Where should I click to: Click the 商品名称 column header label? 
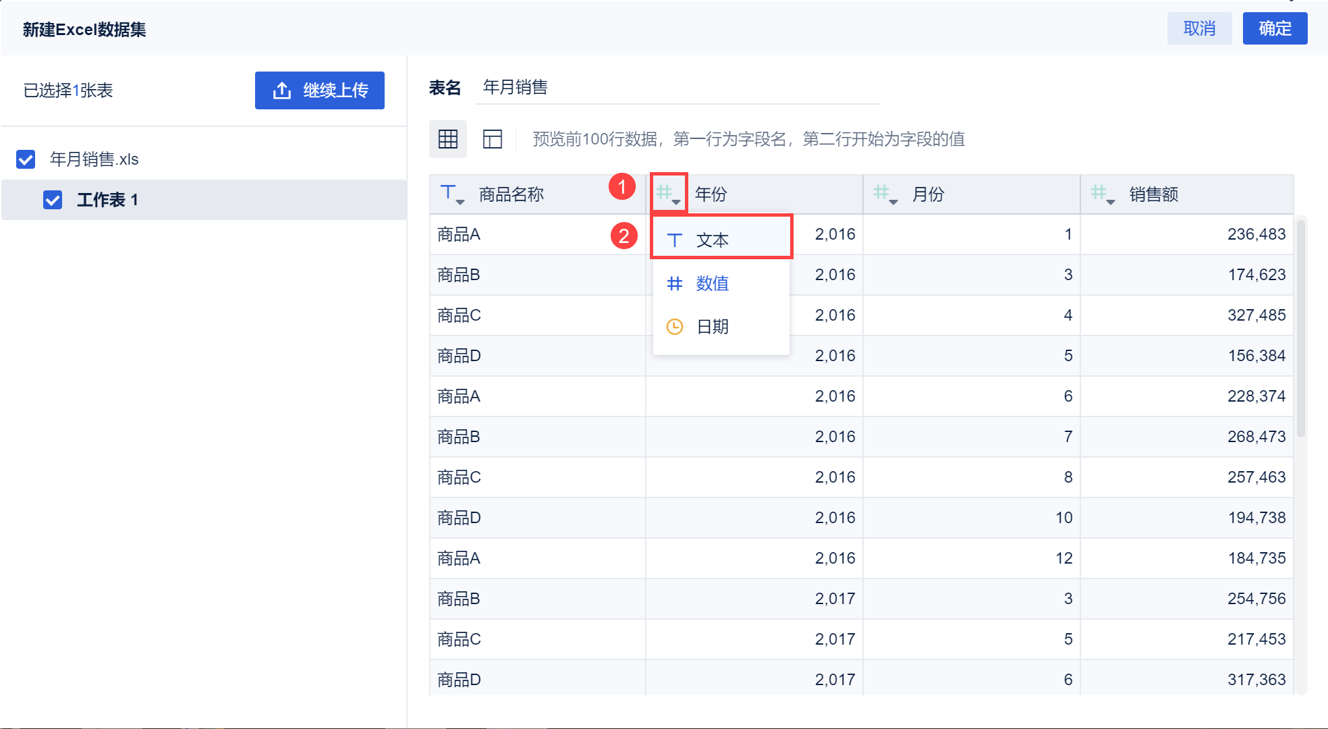[x=511, y=194]
